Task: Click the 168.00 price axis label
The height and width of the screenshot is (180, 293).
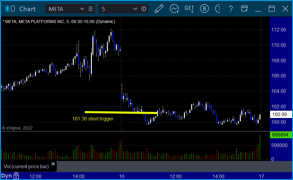Action: point(279,61)
